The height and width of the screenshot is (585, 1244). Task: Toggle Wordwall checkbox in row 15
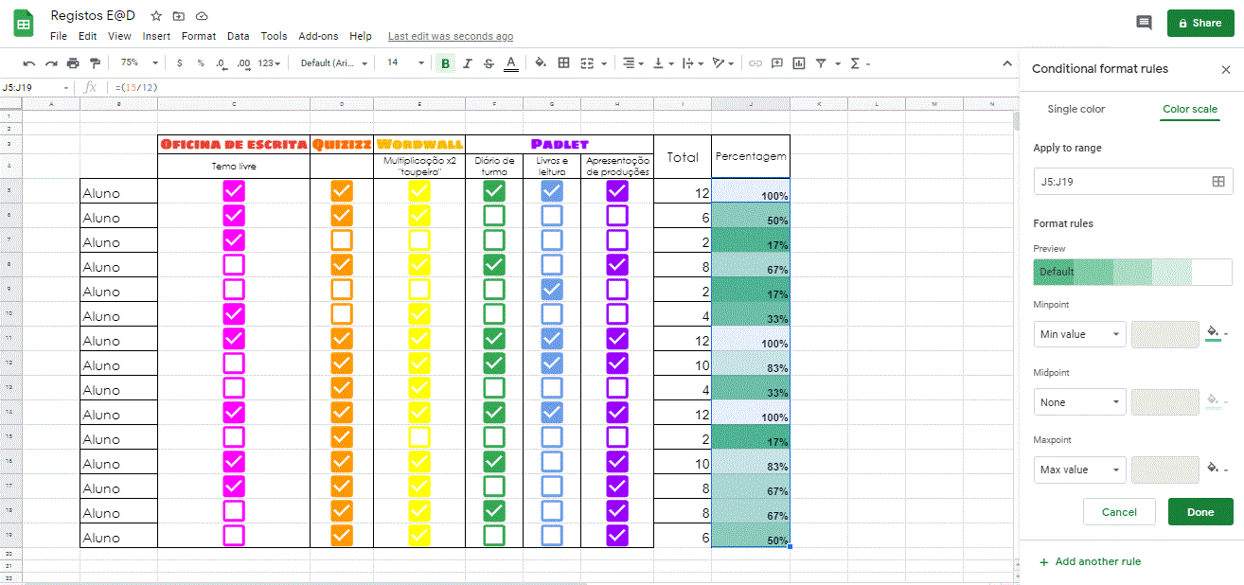coord(419,437)
